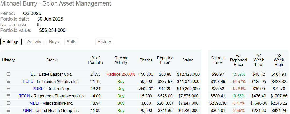Click the 12.59% change cell
This screenshot has height=114, width=290.
click(x=238, y=74)
